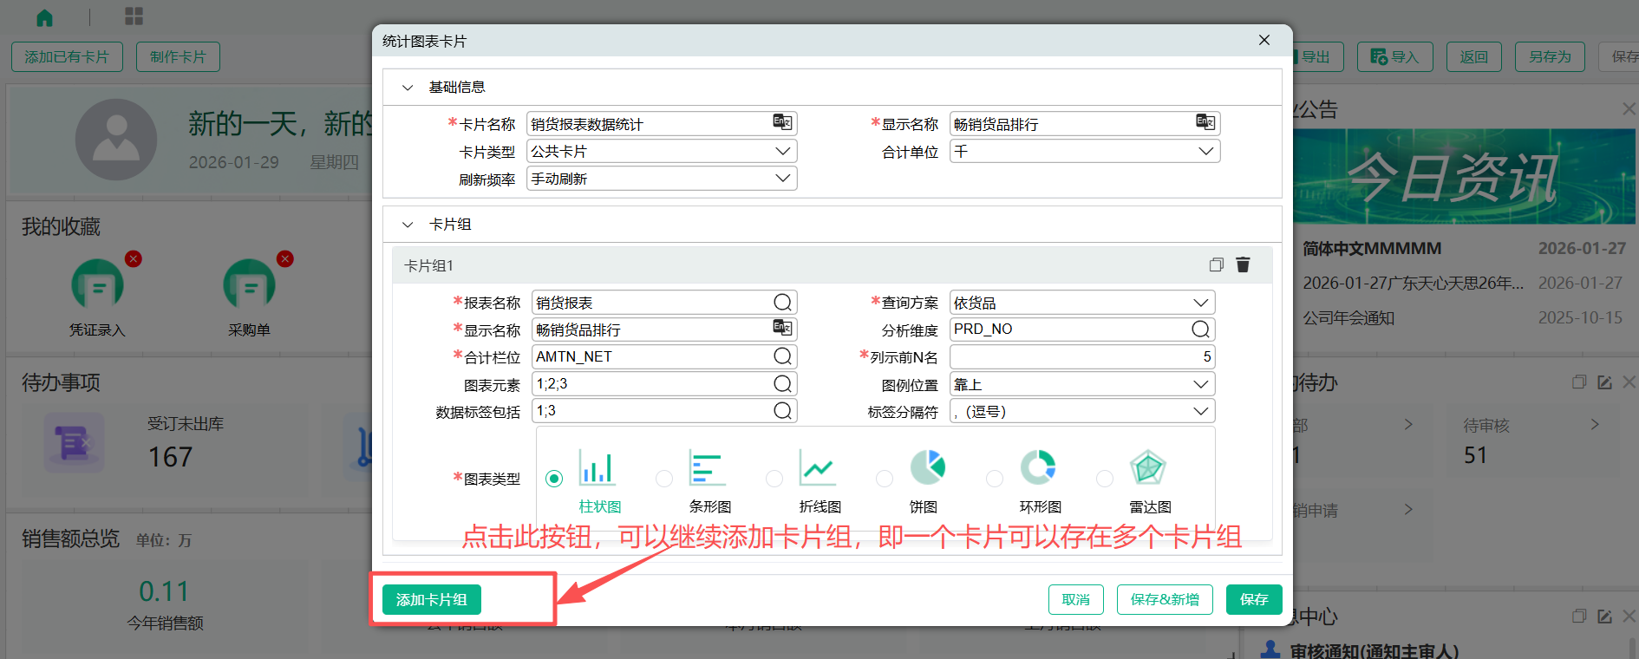
Task: Open 查询方案 dropdown showing 依货品
Action: coord(1200,303)
